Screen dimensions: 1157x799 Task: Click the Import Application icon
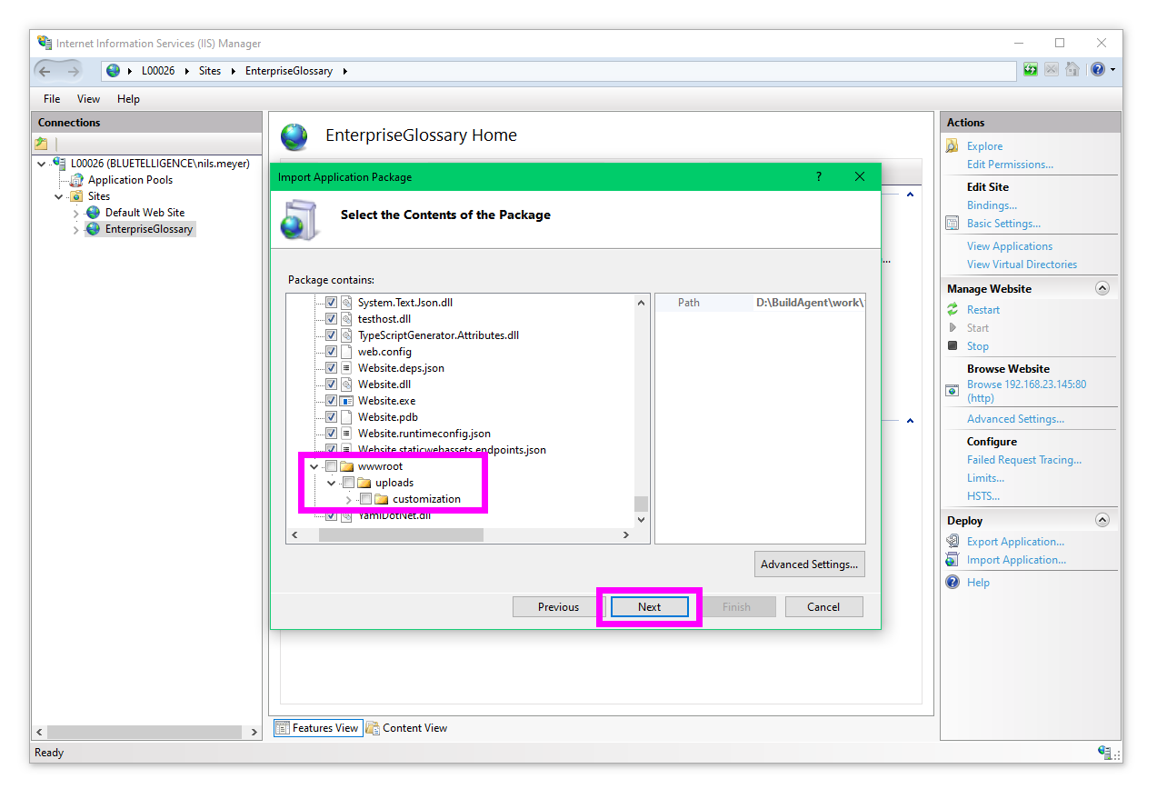[953, 560]
